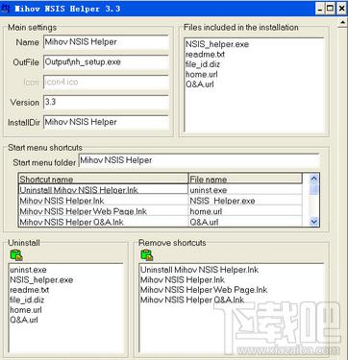This screenshot has height=360, width=348.
Task: Select 'Mihov NSIS Helper Q&A.lnk' in Remove shortcuts
Action: pyautogui.click(x=192, y=300)
